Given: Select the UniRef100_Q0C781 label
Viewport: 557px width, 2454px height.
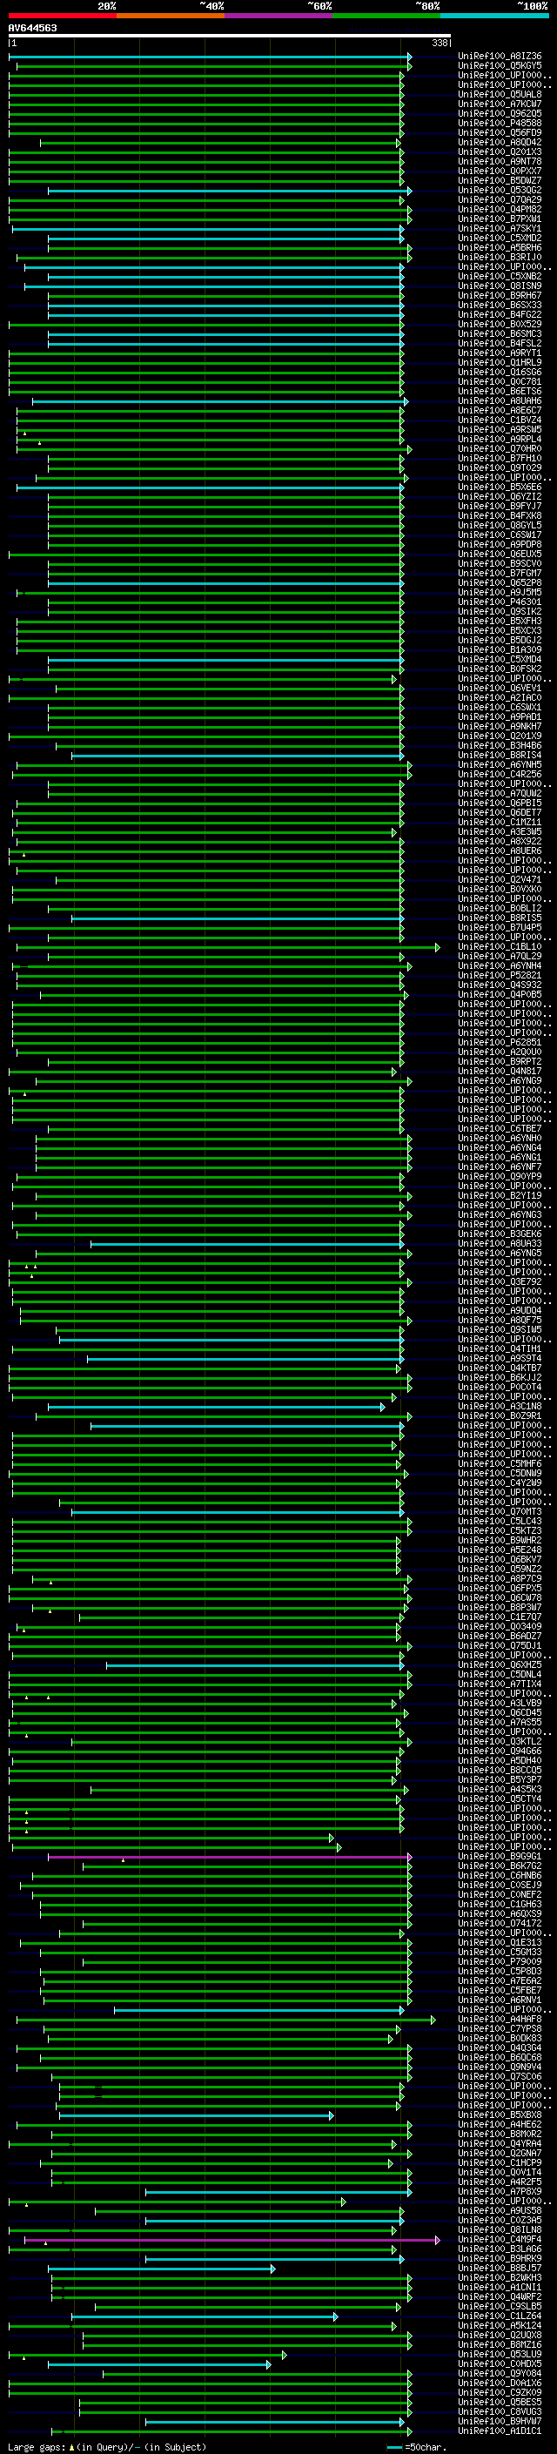Looking at the screenshot, I should coord(500,382).
